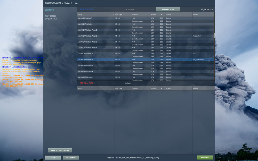Viewport: 258px width, 161px height.
Task: Sort blue coalition by Group column header
Action: [96, 15]
